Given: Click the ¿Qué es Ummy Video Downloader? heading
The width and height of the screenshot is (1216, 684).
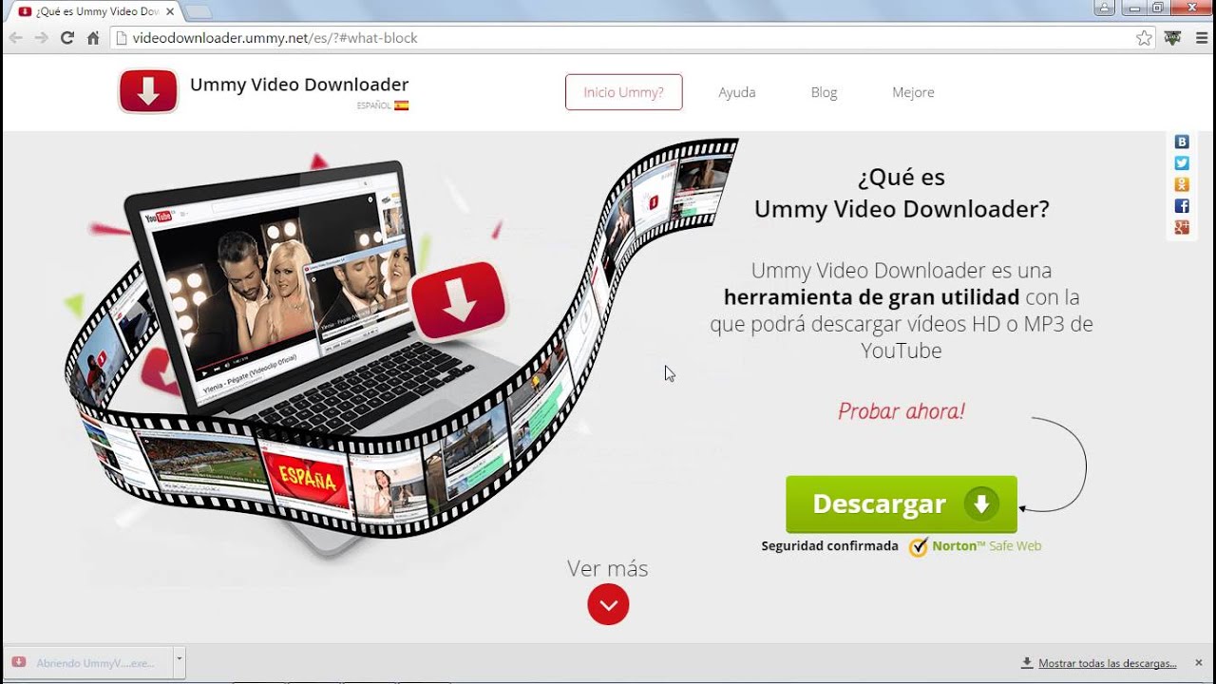Looking at the screenshot, I should tap(902, 193).
